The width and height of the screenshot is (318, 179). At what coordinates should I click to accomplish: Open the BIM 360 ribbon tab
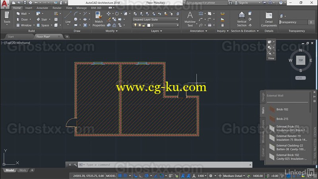96,8
